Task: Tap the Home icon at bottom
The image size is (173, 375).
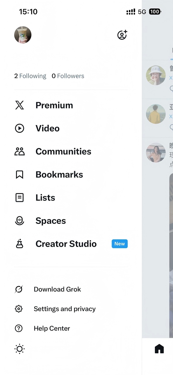Action: (x=159, y=349)
